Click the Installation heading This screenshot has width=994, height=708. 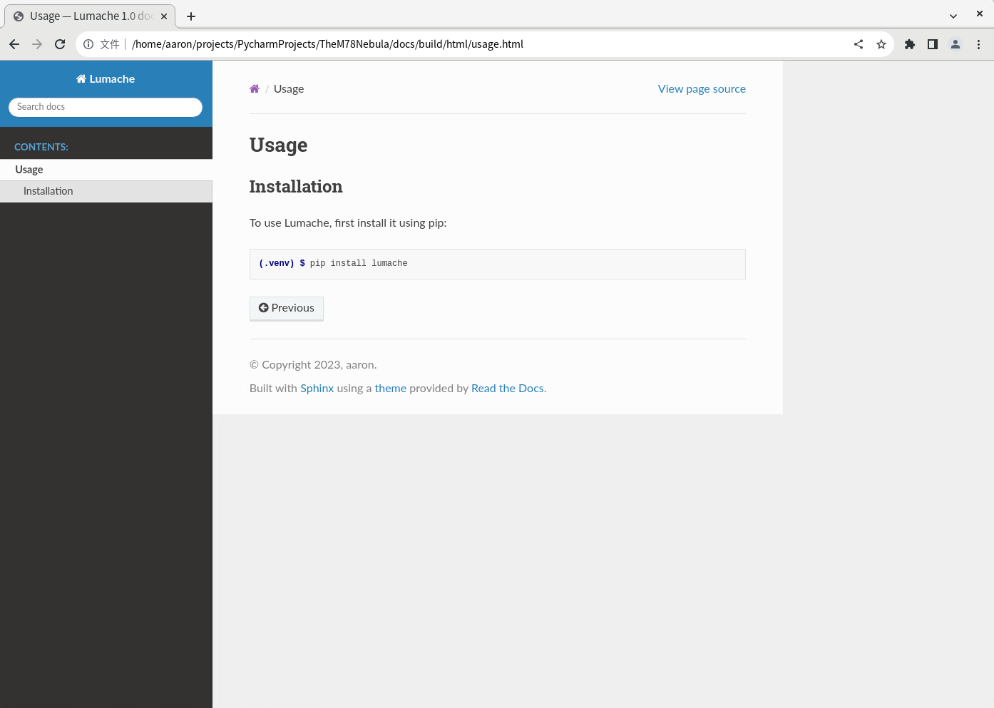[296, 187]
